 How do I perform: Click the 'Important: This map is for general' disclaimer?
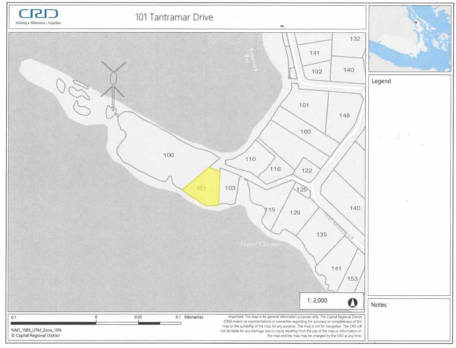pyautogui.click(x=291, y=326)
